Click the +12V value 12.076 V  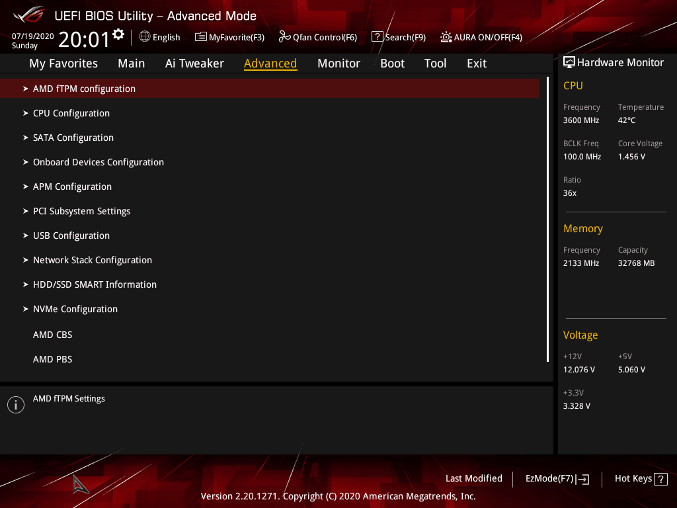(579, 370)
